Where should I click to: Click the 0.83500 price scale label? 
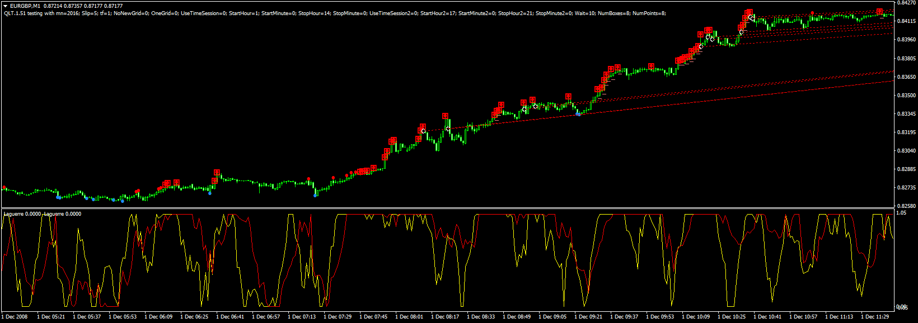[906, 95]
